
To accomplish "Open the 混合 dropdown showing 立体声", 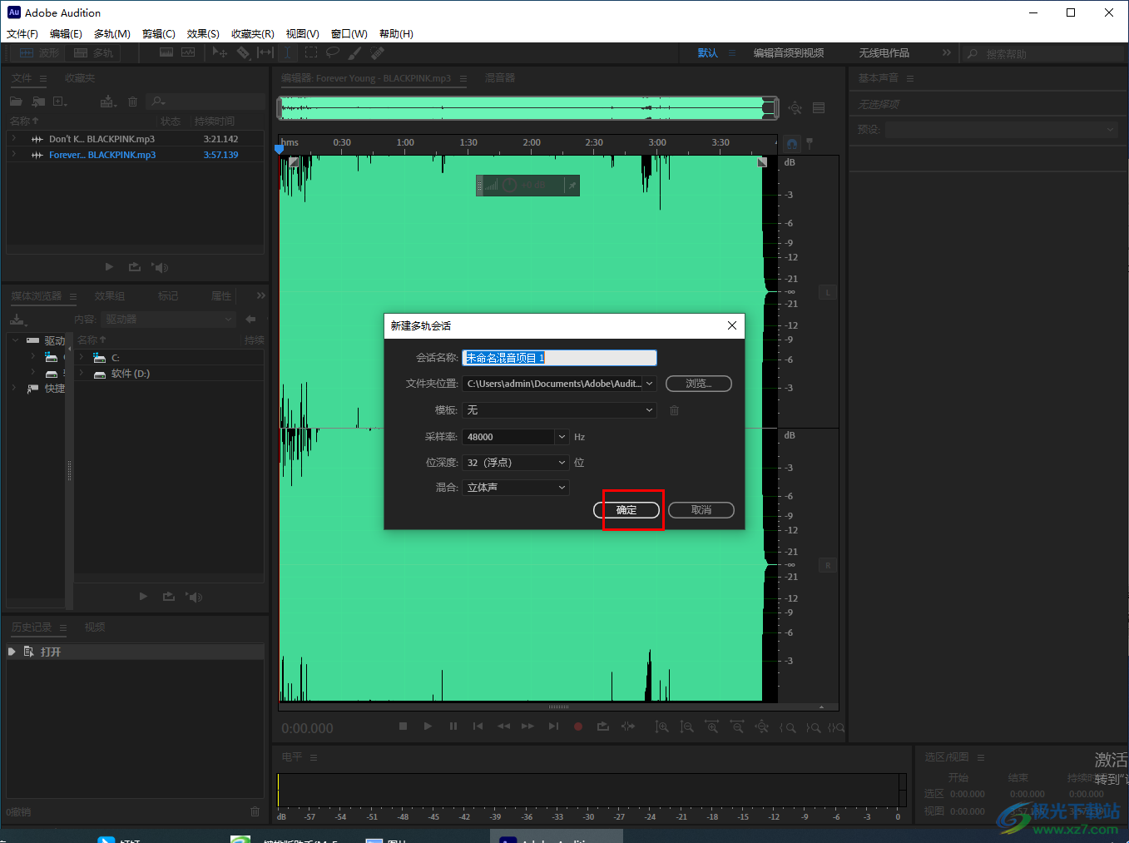I will [516, 488].
